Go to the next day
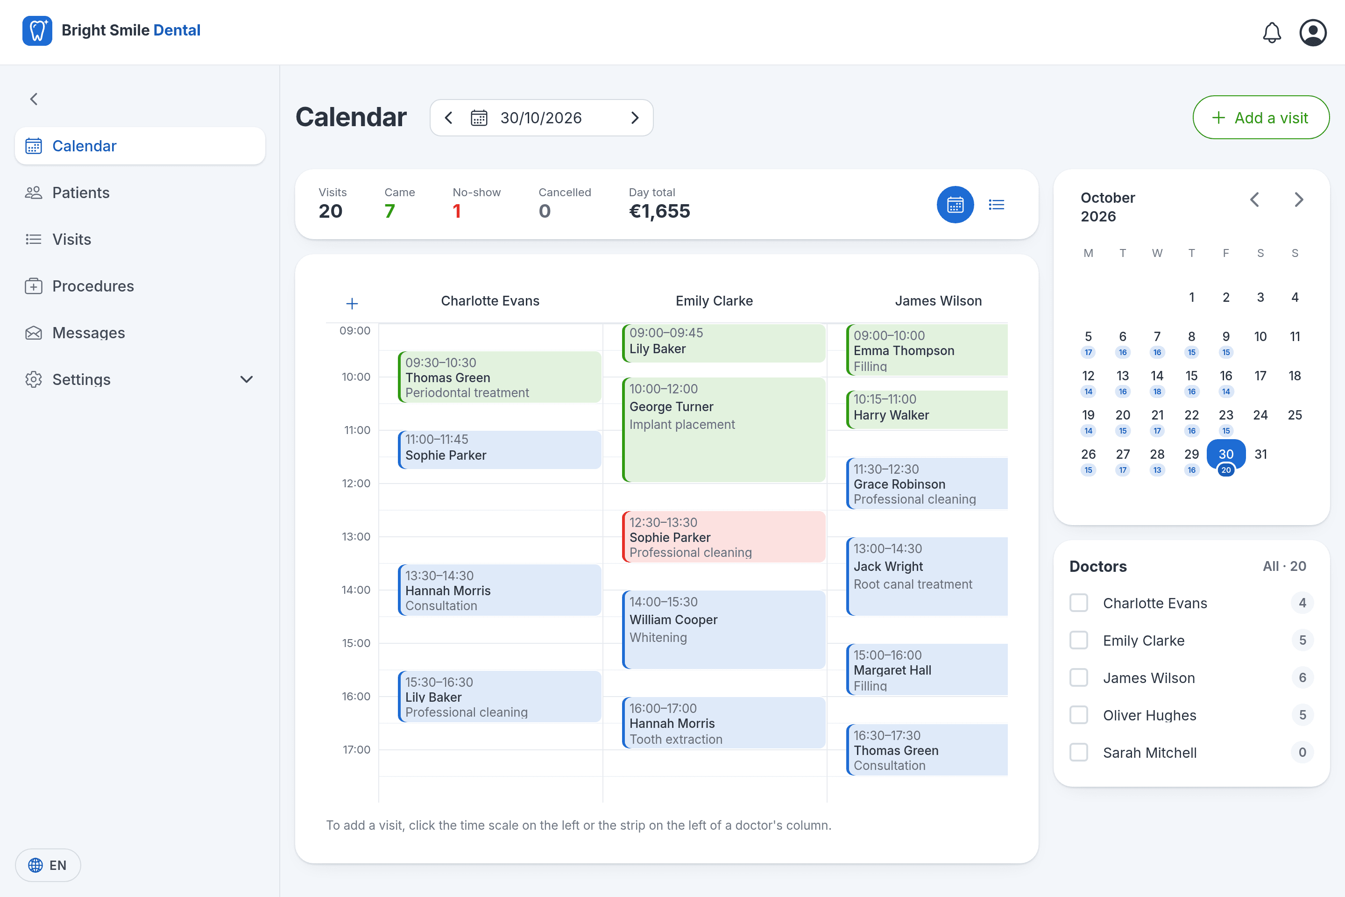Viewport: 1345px width, 897px height. 634,118
